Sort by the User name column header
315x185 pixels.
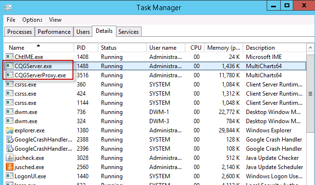(166, 48)
